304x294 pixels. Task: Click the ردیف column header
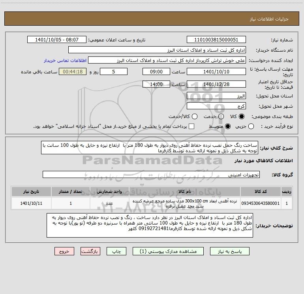pyautogui.click(x=287, y=191)
